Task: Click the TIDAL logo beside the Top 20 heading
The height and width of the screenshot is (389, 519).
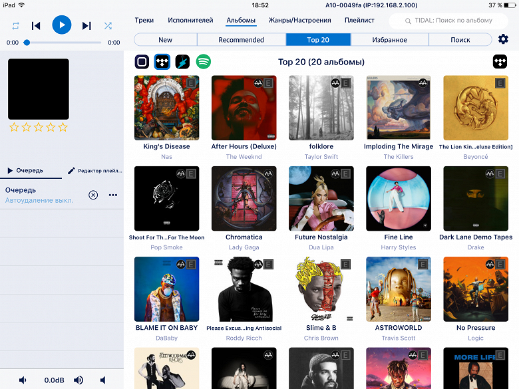Action: point(500,62)
